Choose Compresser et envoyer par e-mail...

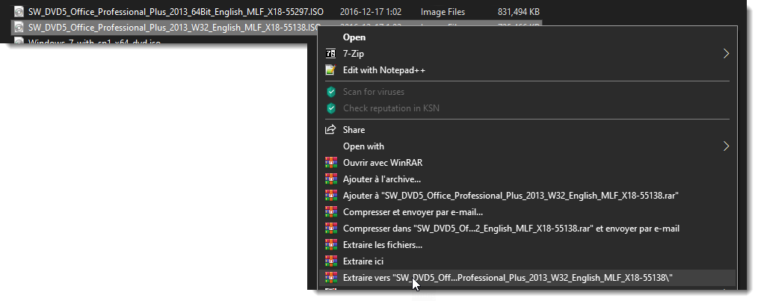tap(413, 212)
